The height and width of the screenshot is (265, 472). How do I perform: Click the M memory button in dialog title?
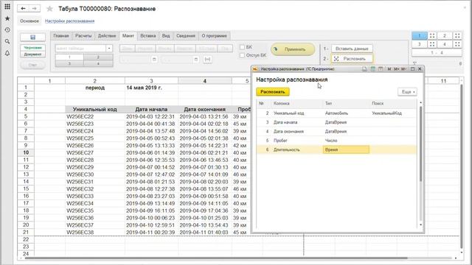coord(389,68)
